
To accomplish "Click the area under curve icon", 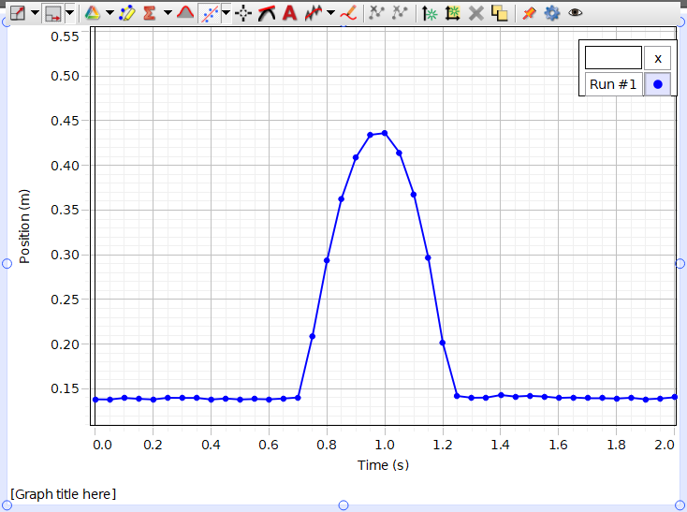I will click(185, 13).
